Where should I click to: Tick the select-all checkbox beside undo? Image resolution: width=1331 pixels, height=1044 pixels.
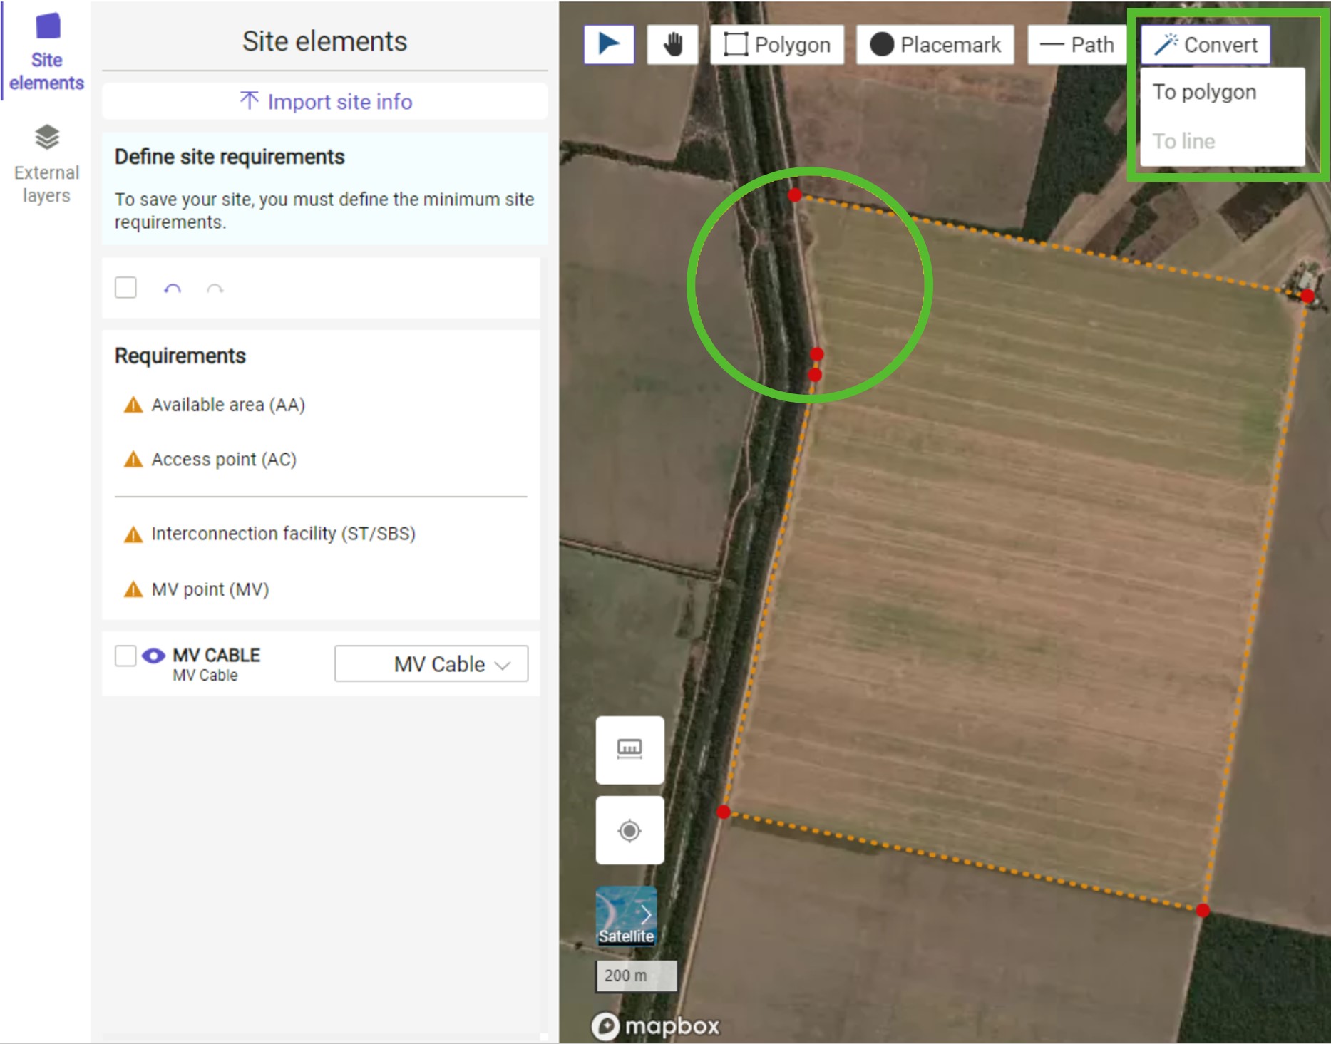pyautogui.click(x=125, y=288)
